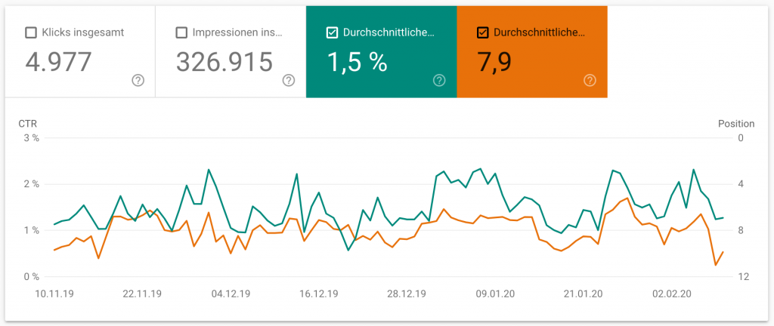Select the 326.915 impressions value
774x326 pixels.
click(224, 62)
